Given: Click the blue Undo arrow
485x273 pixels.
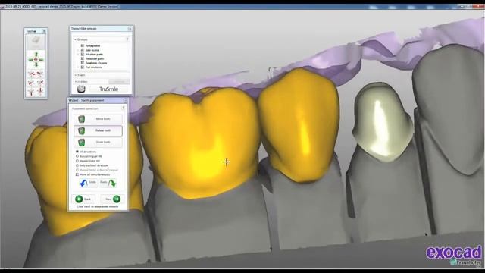Looking at the screenshot, I should (83, 183).
